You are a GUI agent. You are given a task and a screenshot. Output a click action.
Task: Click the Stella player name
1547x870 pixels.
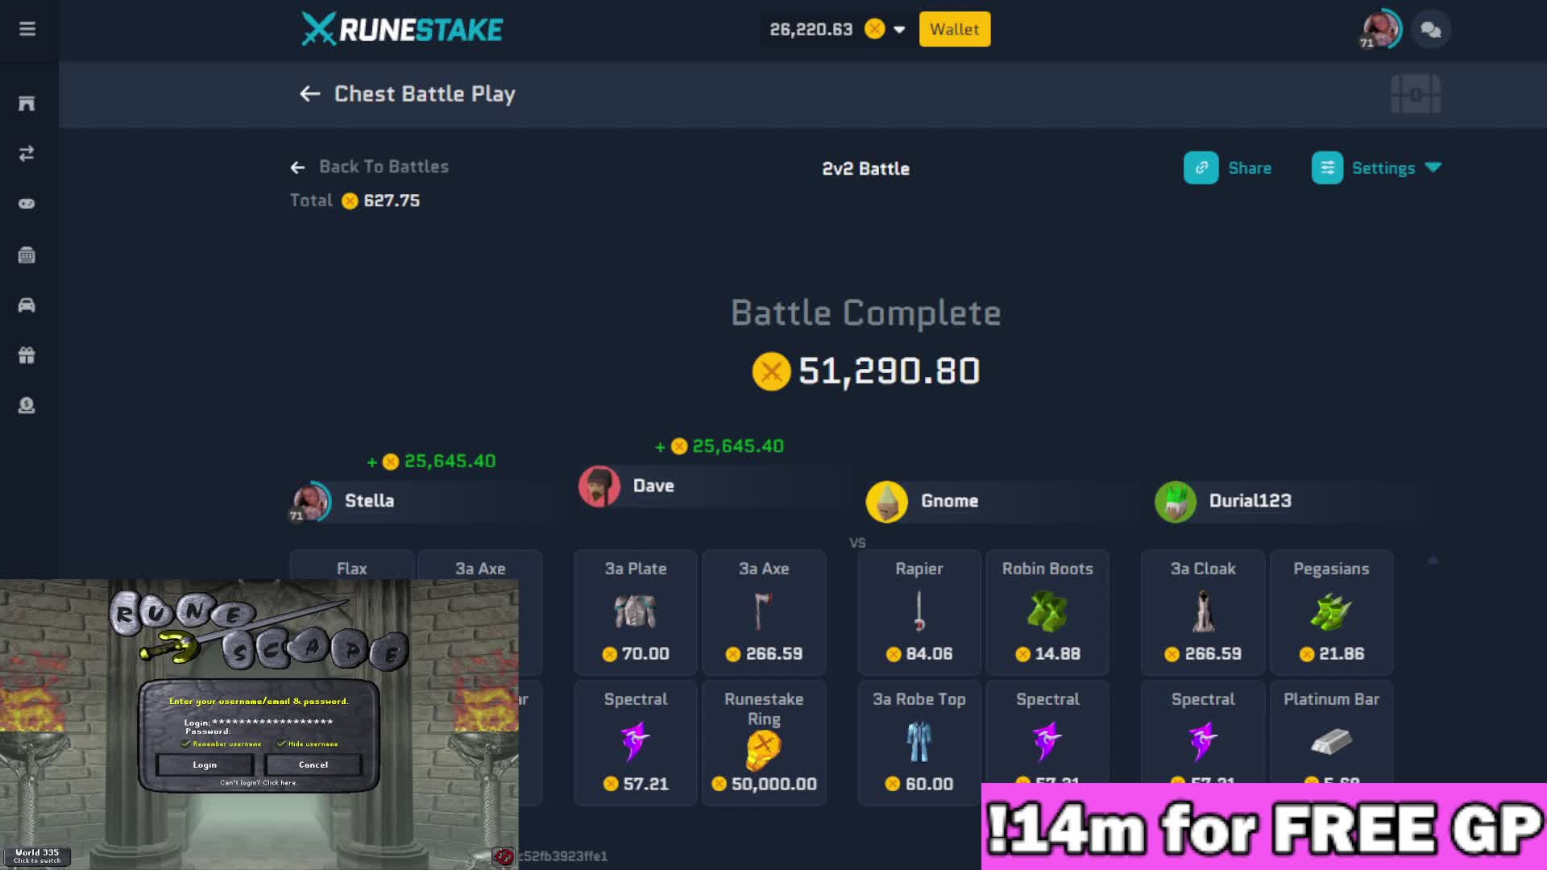tap(369, 501)
